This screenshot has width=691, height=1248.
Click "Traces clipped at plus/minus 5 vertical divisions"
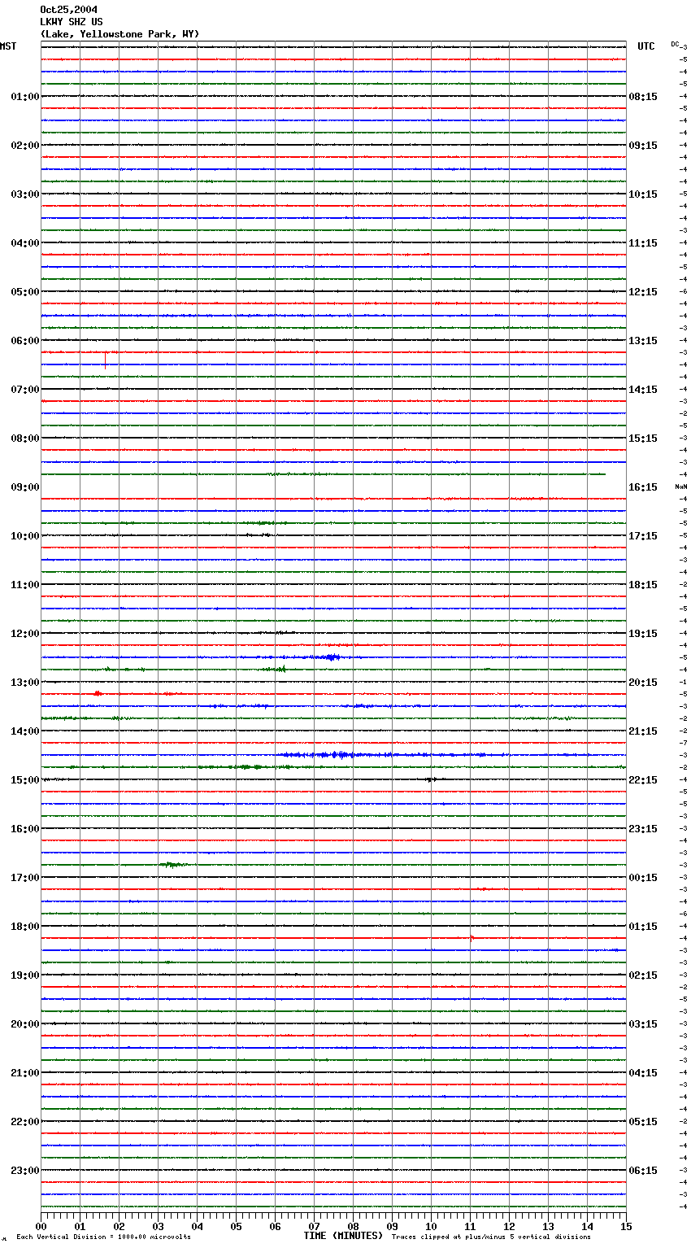tap(491, 1237)
